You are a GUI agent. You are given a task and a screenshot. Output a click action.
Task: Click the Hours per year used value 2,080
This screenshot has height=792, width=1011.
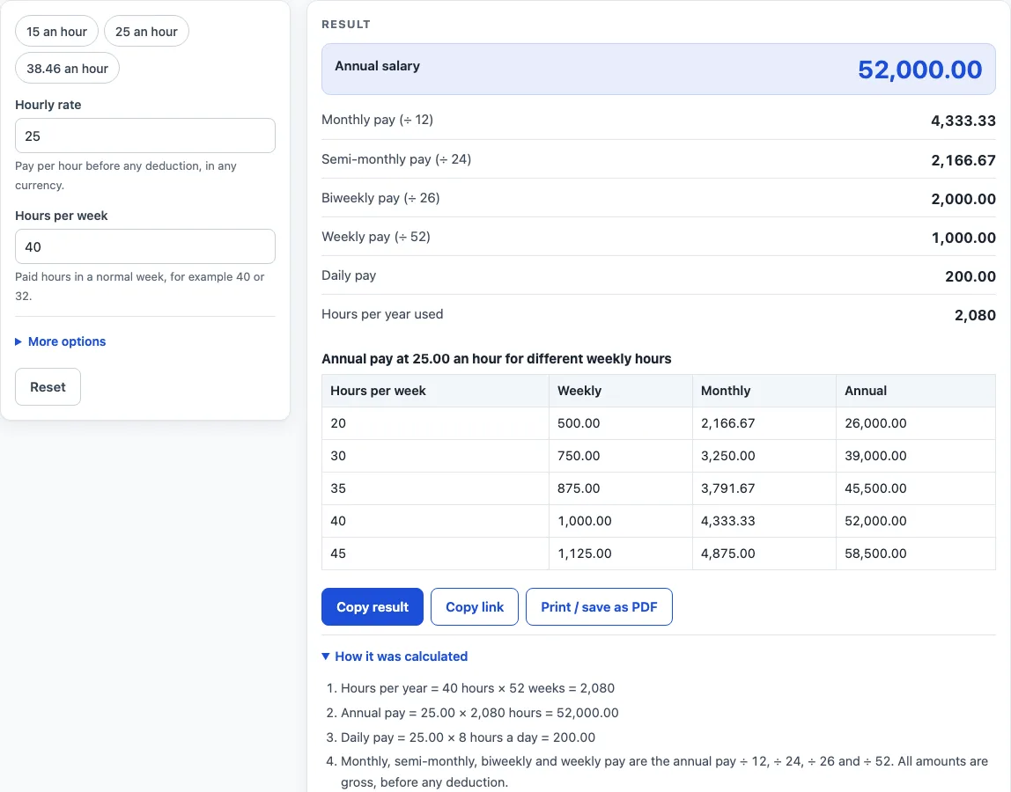pyautogui.click(x=975, y=314)
